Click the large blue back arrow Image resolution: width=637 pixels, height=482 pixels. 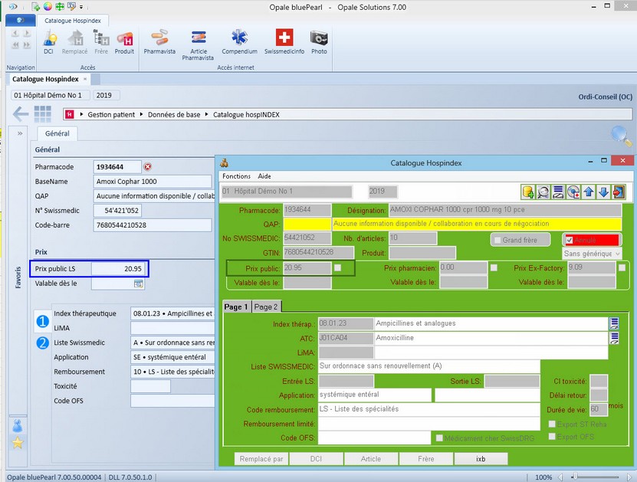(20, 114)
